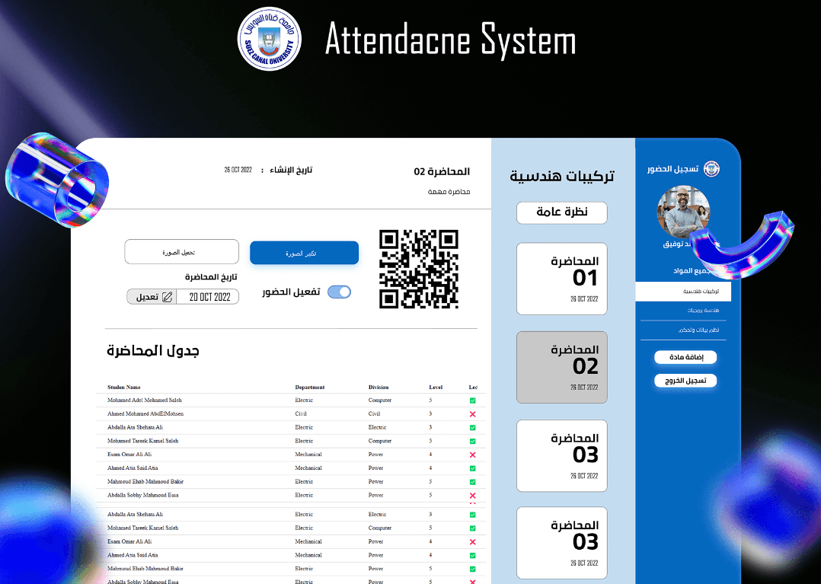Click the red X in the upper Esam Omar Ali Ali row
This screenshot has width=821, height=584.
click(472, 455)
